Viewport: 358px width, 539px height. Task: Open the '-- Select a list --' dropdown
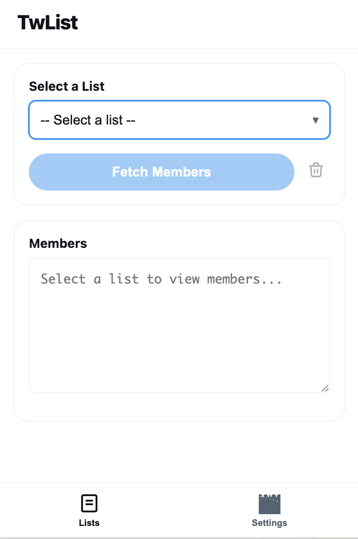(x=179, y=120)
